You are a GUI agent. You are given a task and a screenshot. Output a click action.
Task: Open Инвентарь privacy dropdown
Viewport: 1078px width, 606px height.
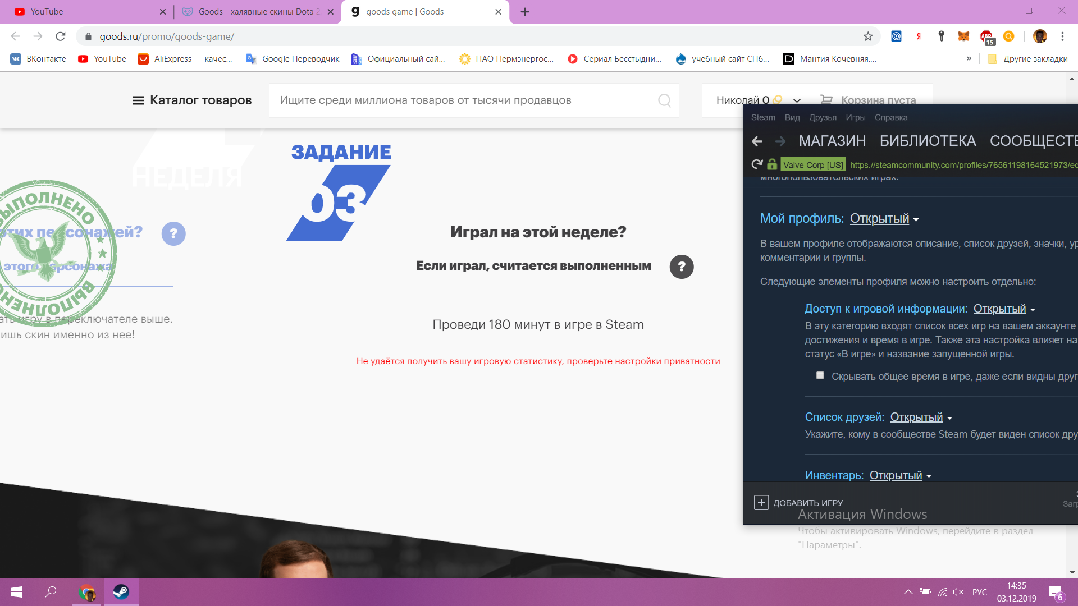click(901, 476)
